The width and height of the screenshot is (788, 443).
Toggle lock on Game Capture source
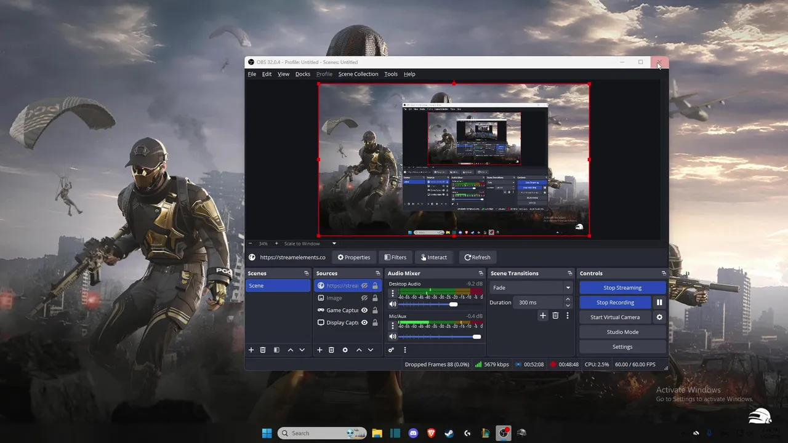pos(375,310)
